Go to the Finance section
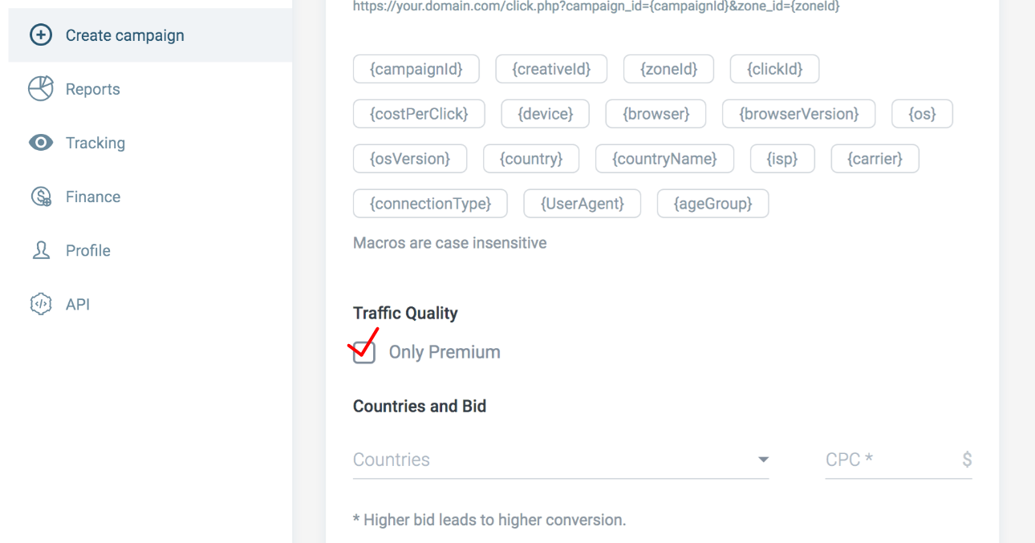This screenshot has width=1035, height=543. coord(92,197)
